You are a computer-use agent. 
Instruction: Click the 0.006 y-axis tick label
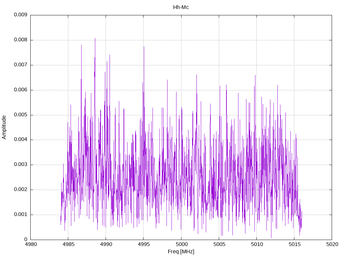click(21, 90)
